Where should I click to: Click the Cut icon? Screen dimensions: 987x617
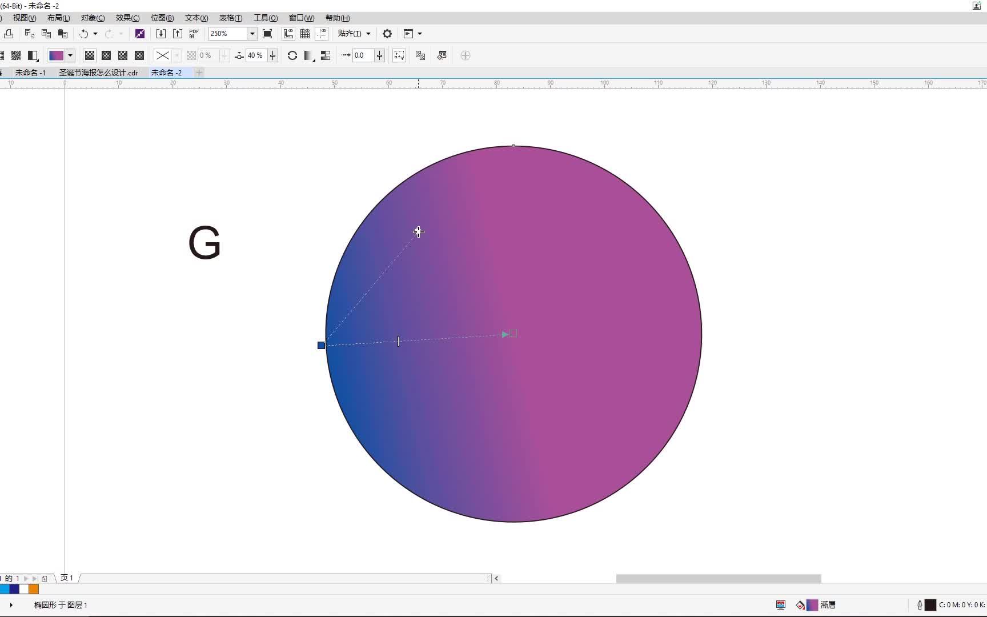tap(29, 34)
